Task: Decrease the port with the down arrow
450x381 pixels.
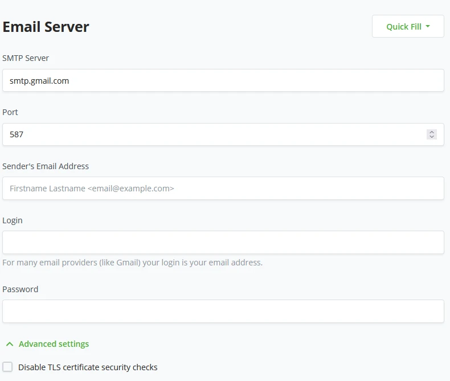Action: tap(432, 137)
